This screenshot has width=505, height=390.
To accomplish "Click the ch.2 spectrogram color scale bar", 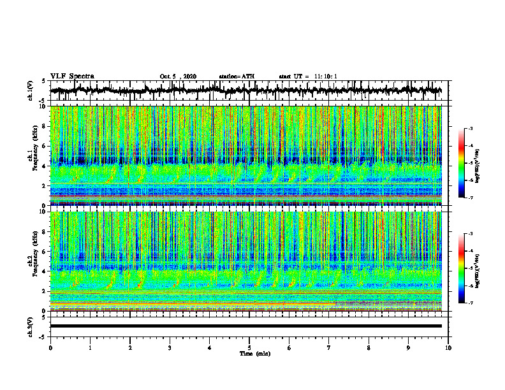I will [461, 268].
